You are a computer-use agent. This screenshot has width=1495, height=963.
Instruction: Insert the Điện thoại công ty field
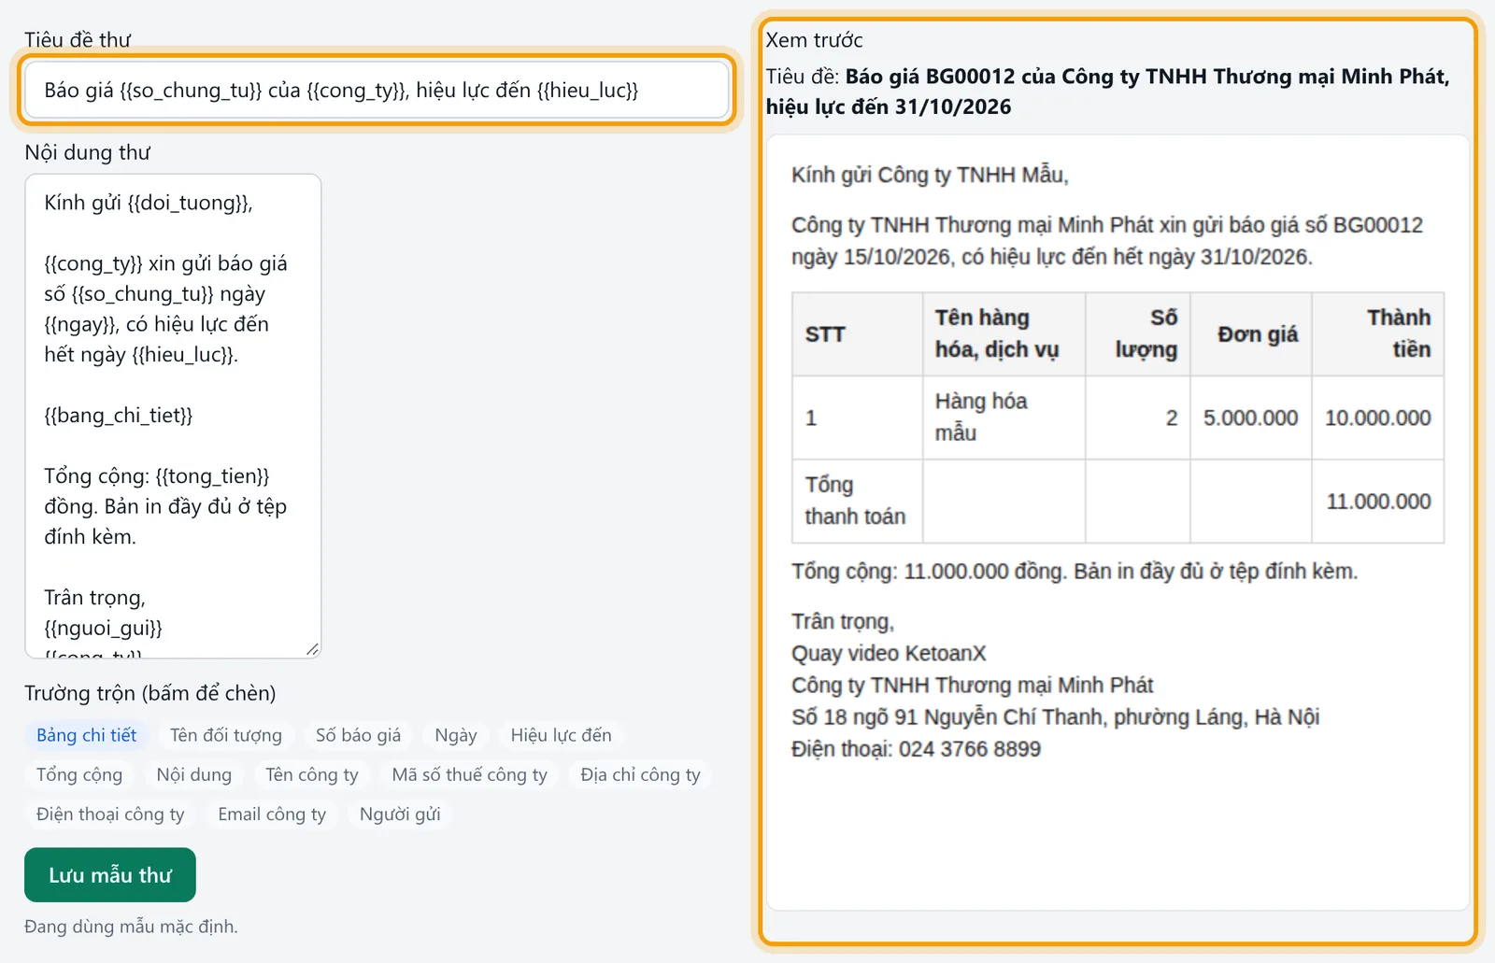[x=110, y=814]
